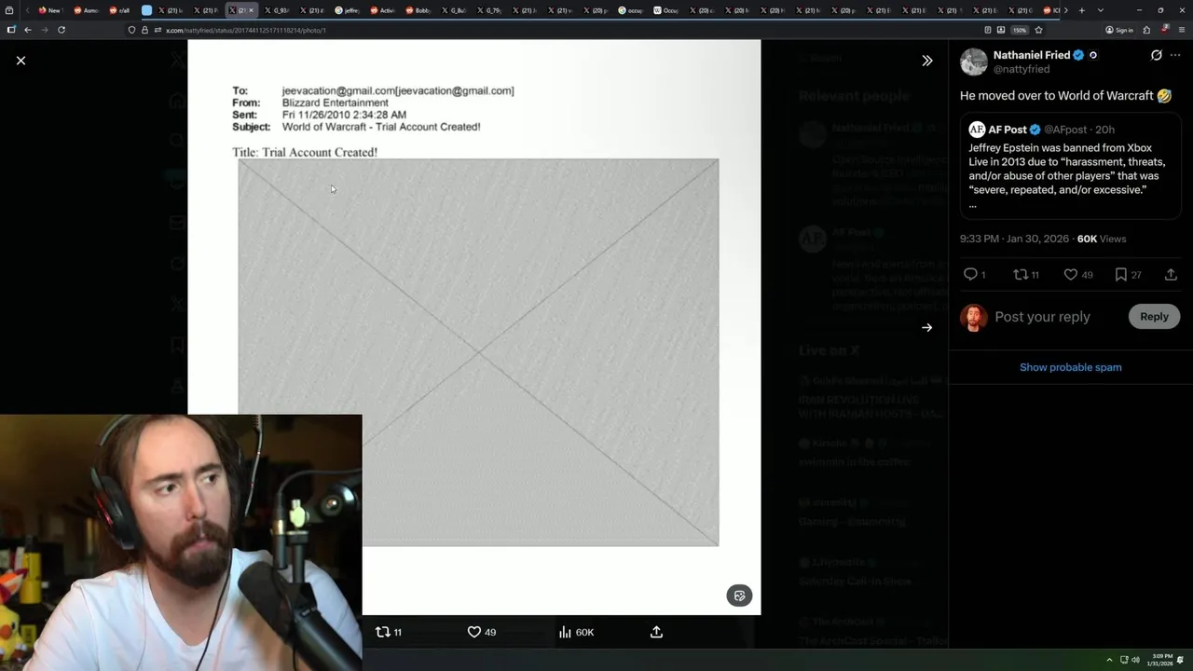Switch to the 'jeffrey' Google search tab
Image resolution: width=1193 pixels, height=671 pixels.
pyautogui.click(x=347, y=10)
